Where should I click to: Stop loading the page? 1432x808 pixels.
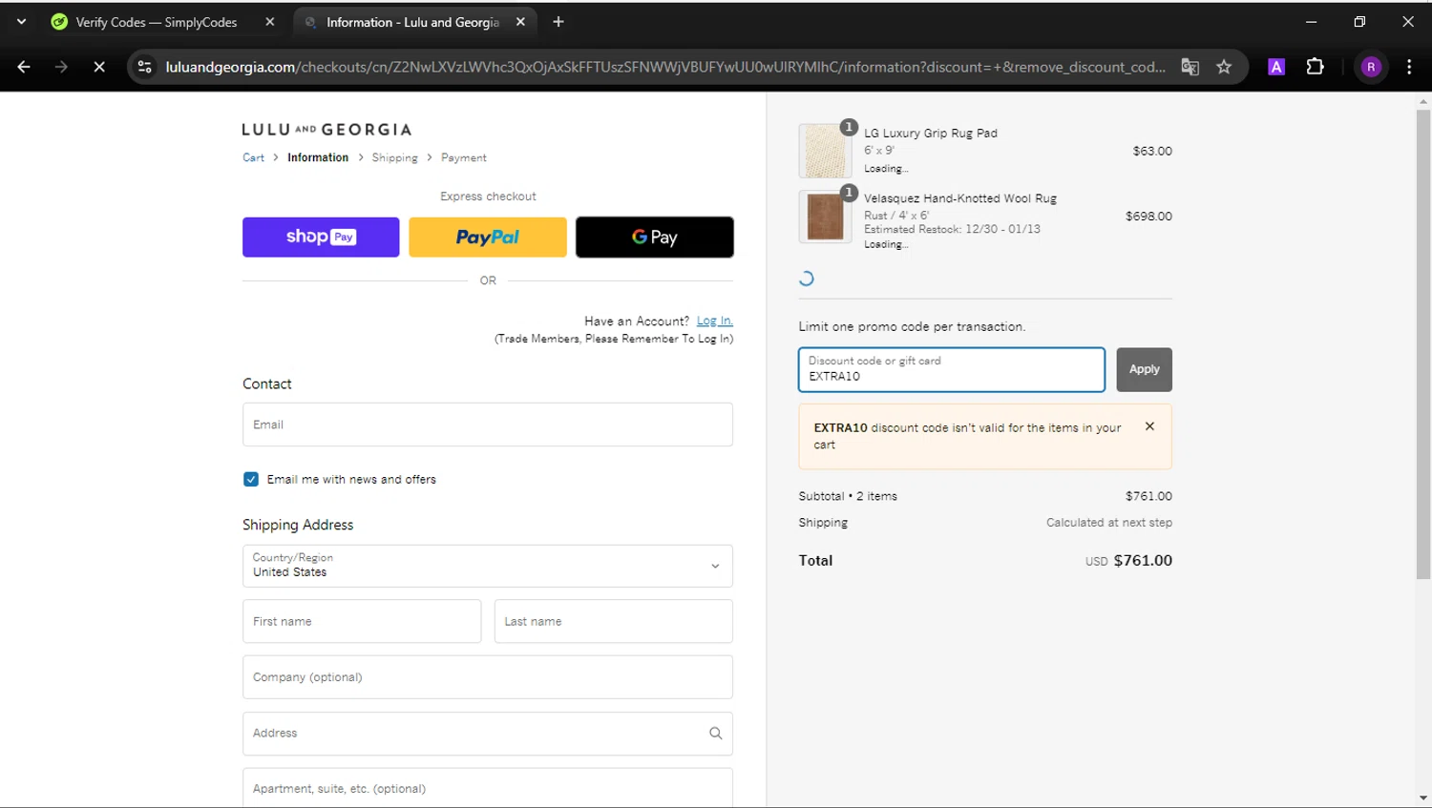pyautogui.click(x=99, y=67)
